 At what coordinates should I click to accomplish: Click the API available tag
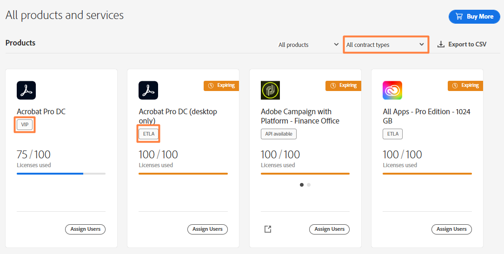click(x=279, y=134)
